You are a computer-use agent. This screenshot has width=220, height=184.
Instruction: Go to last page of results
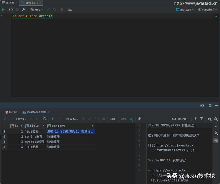click(x=37, y=119)
